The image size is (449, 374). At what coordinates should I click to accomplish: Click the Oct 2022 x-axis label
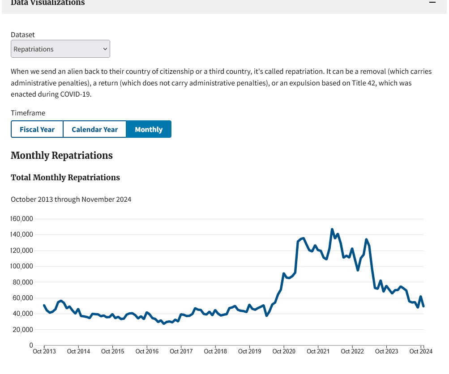(x=352, y=351)
